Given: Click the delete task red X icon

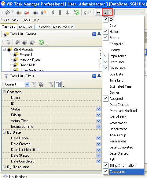Looking at the screenshot, I should (26, 12).
